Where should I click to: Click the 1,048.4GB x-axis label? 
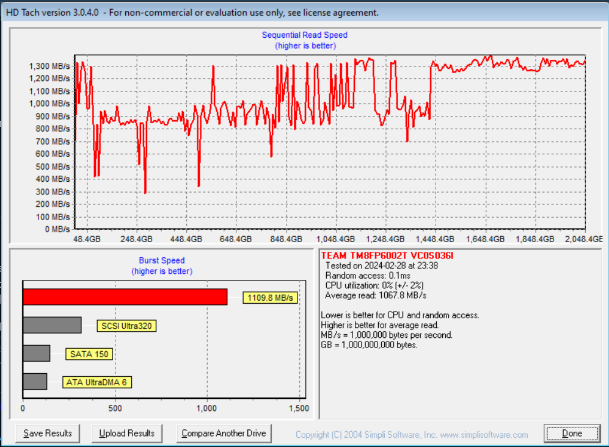point(337,240)
